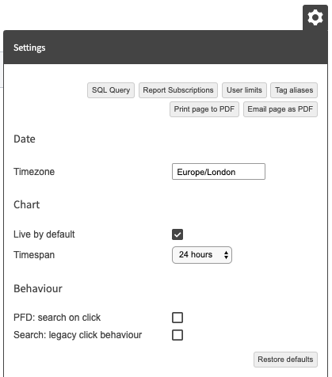The width and height of the screenshot is (332, 377).
Task: Open the Timespan dropdown showing 24 hours
Action: (x=202, y=255)
